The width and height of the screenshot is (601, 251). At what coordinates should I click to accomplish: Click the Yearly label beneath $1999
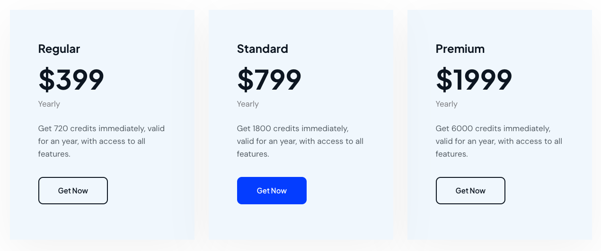(446, 104)
